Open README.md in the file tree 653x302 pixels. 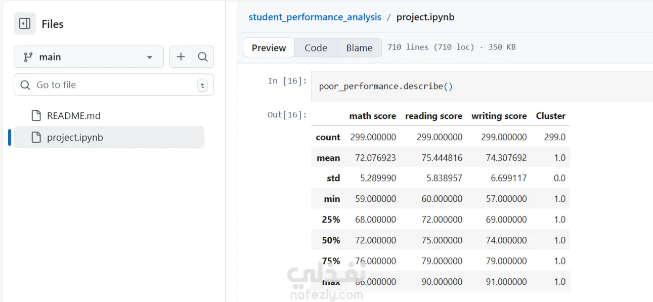[x=74, y=115]
